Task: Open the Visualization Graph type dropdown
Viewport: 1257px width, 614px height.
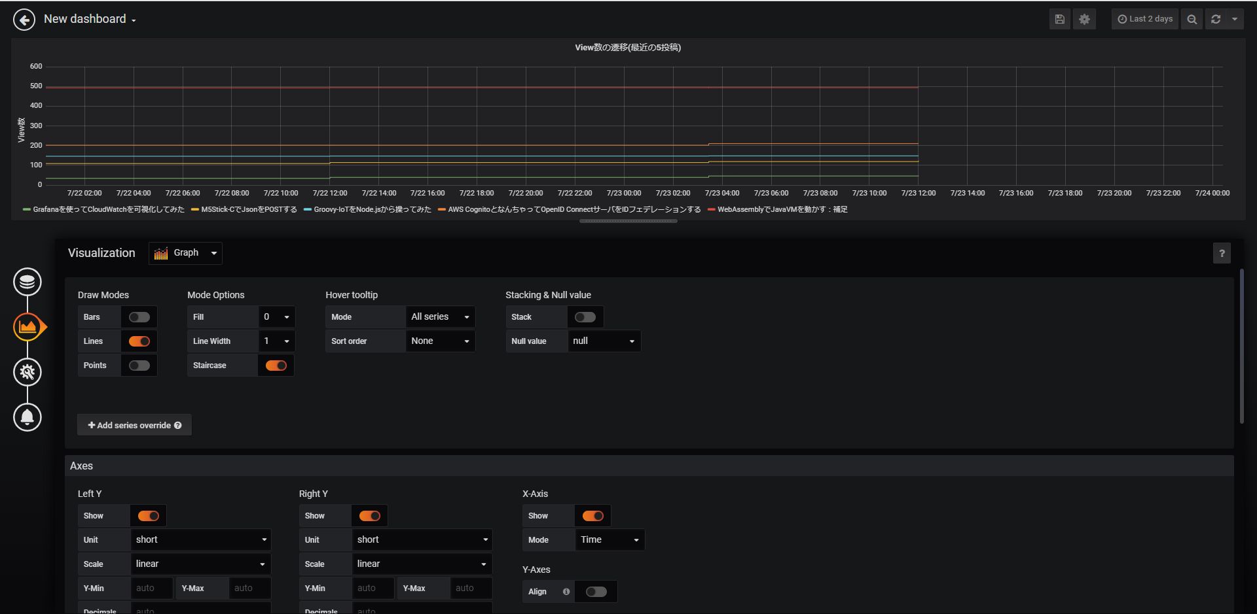Action: click(185, 253)
